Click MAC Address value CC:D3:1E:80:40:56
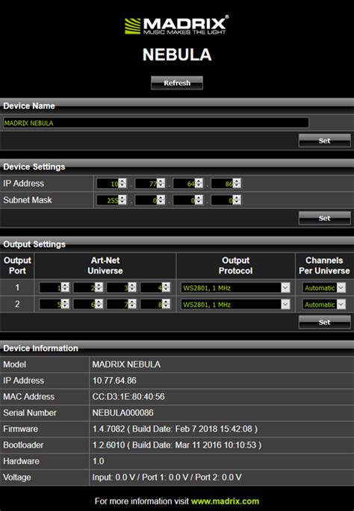The height and width of the screenshot is (511, 354). pyautogui.click(x=128, y=397)
